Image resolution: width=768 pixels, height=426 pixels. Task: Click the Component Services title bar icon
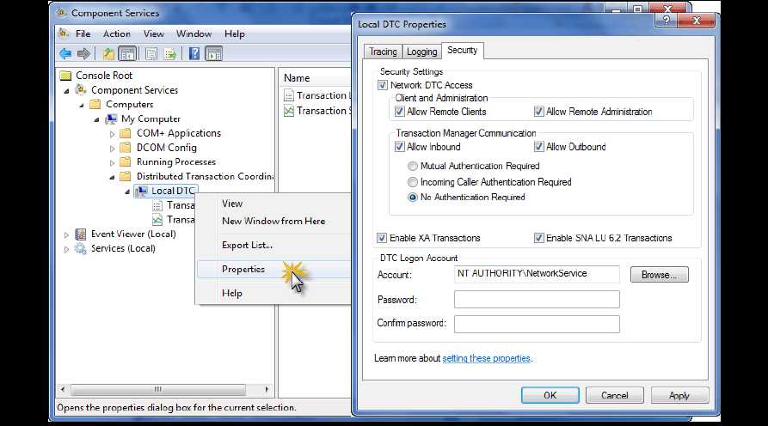(62, 13)
